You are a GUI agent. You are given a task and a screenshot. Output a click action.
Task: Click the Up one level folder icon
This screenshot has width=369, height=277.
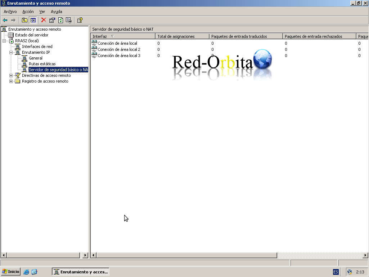(24, 20)
